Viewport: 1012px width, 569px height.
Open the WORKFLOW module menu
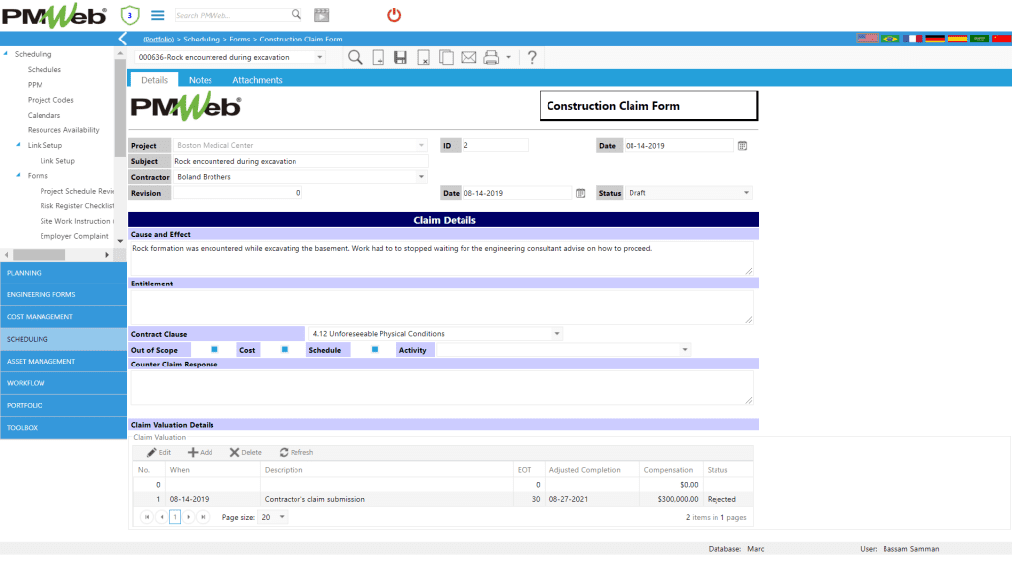tap(63, 383)
